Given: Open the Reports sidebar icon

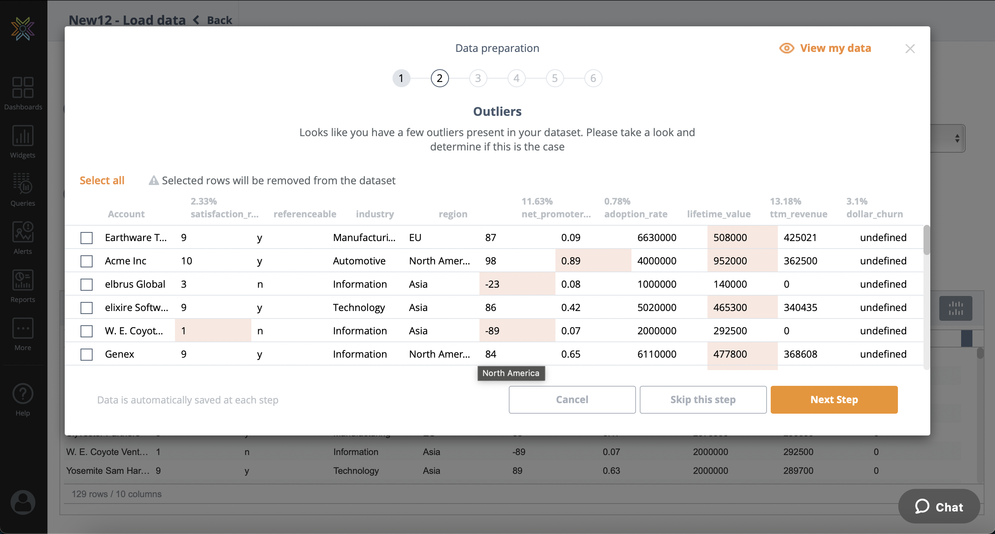Looking at the screenshot, I should (23, 280).
